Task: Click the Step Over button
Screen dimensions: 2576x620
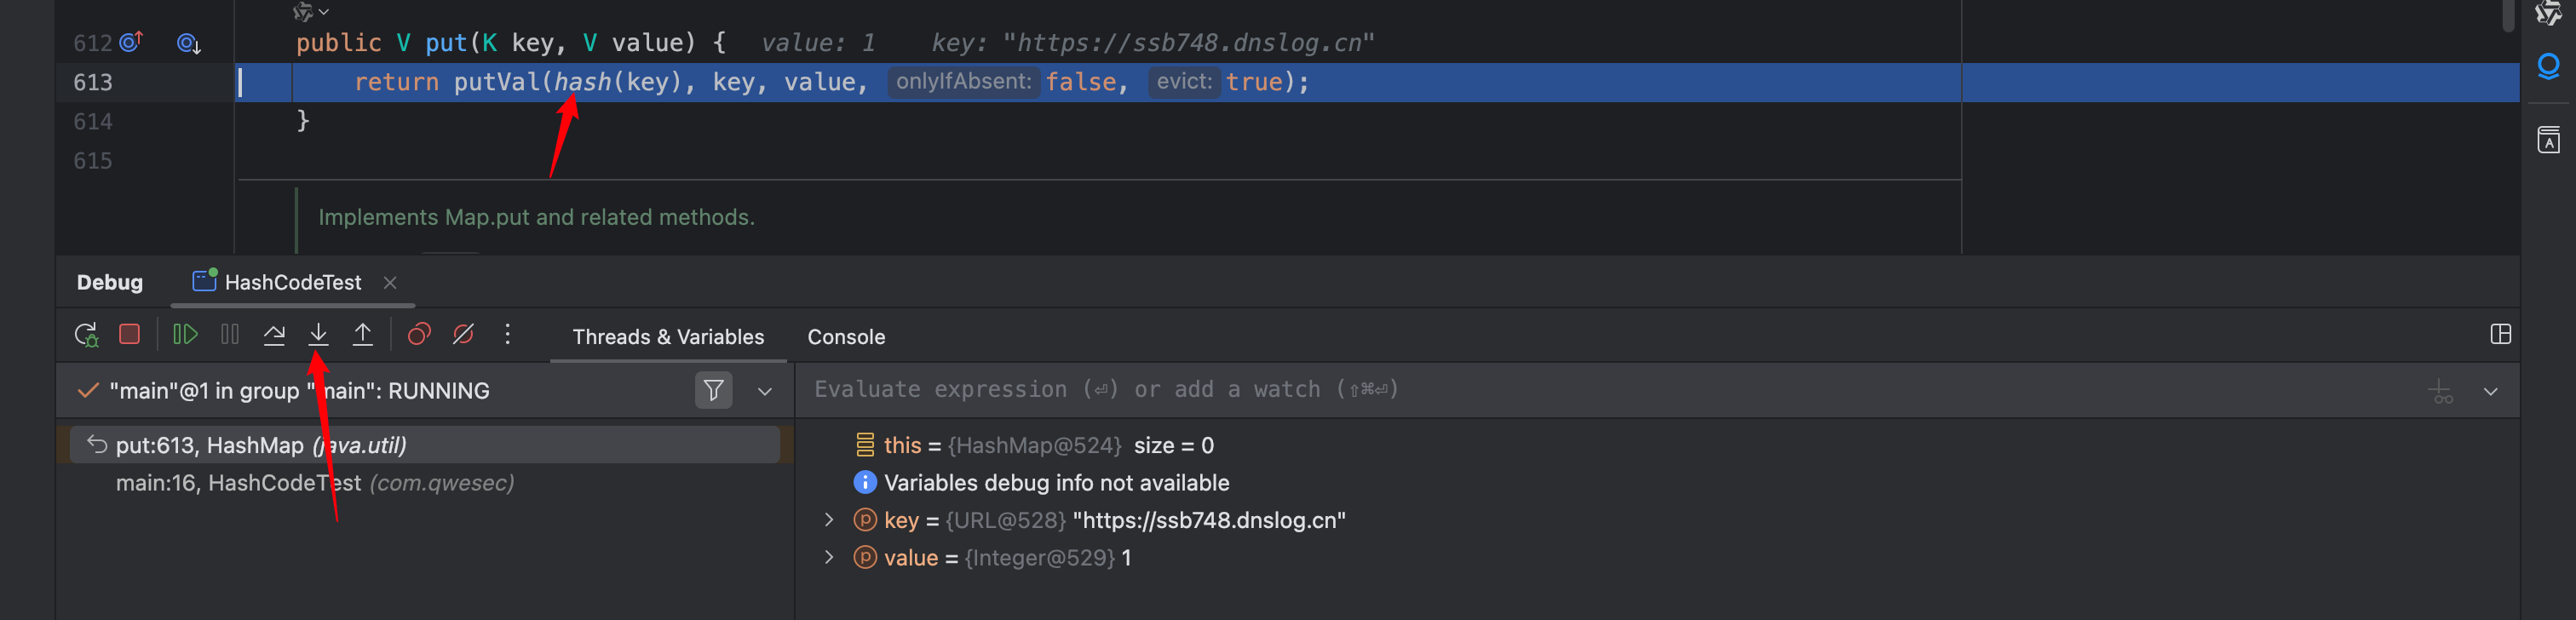Action: point(274,335)
